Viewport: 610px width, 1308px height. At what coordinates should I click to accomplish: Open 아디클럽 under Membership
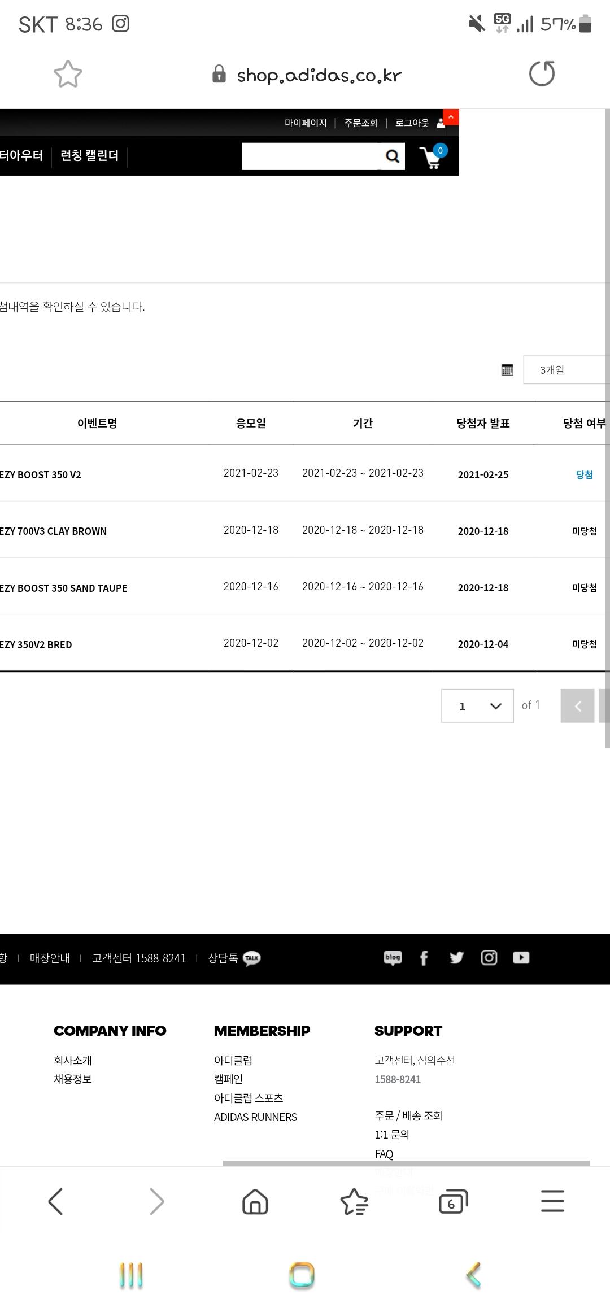(x=233, y=1061)
